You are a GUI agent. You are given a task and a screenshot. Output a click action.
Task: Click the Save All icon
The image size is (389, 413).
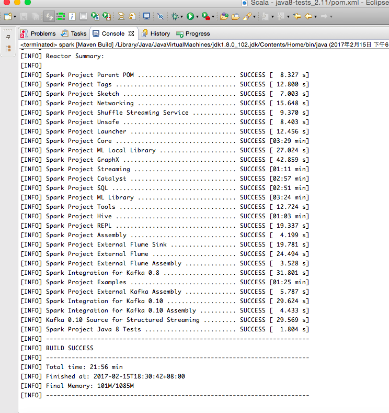click(x=35, y=17)
